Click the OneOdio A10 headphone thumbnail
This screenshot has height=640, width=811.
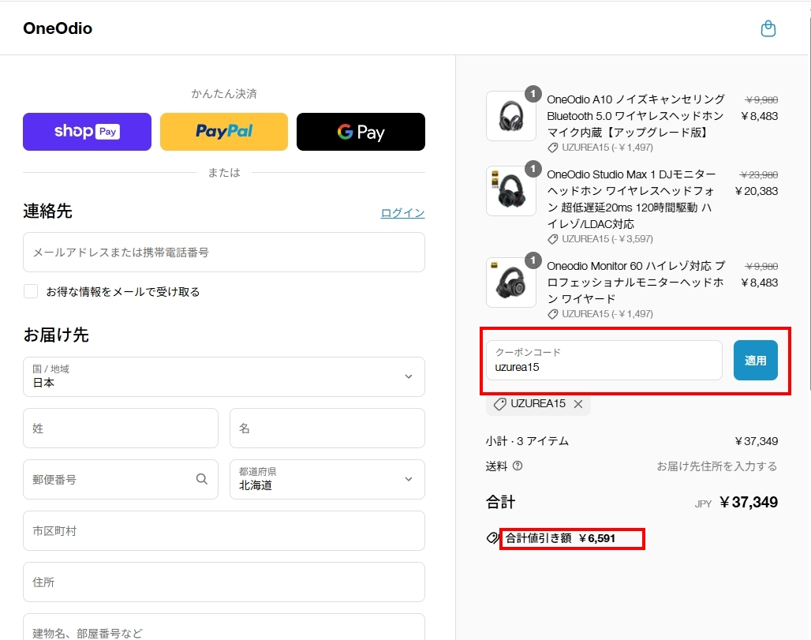click(511, 116)
